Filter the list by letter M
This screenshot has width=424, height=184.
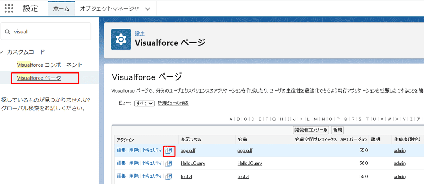coord(316,119)
